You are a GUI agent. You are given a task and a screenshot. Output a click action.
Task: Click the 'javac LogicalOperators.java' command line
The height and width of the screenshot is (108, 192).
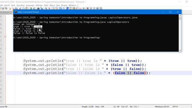point(119,17)
